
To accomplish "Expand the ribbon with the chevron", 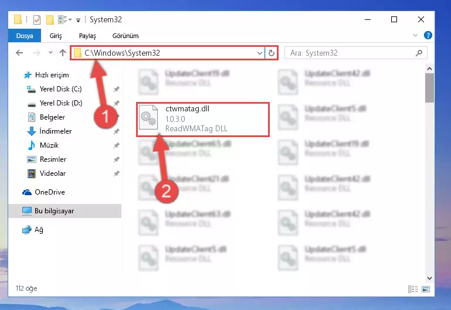I will (415, 35).
